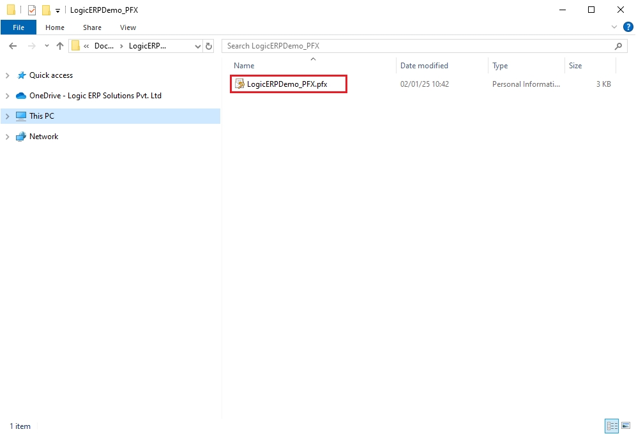Open the Help question mark icon
The height and width of the screenshot is (434, 636).
point(628,27)
